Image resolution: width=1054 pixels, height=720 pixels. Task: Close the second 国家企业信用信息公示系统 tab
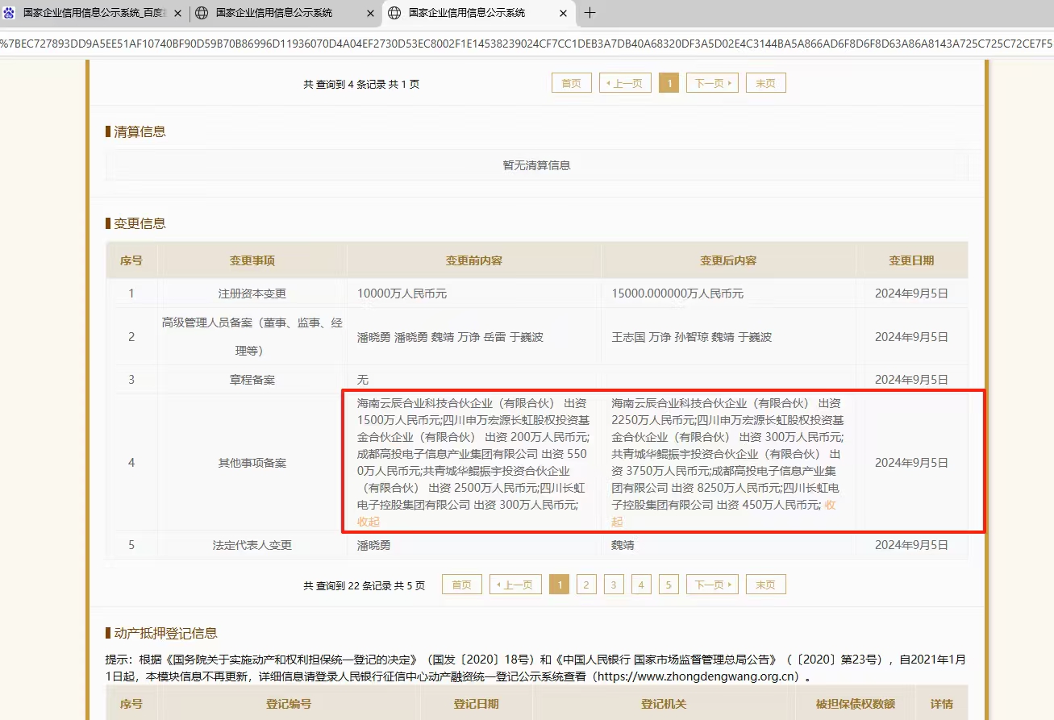(370, 13)
